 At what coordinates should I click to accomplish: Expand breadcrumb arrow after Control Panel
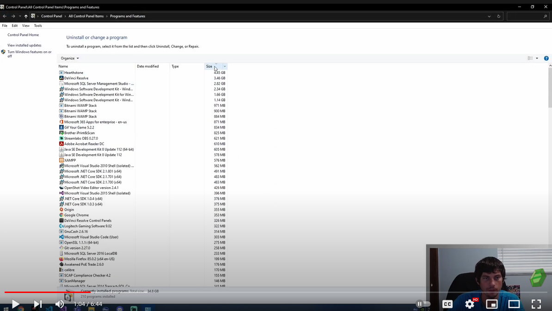click(x=65, y=16)
